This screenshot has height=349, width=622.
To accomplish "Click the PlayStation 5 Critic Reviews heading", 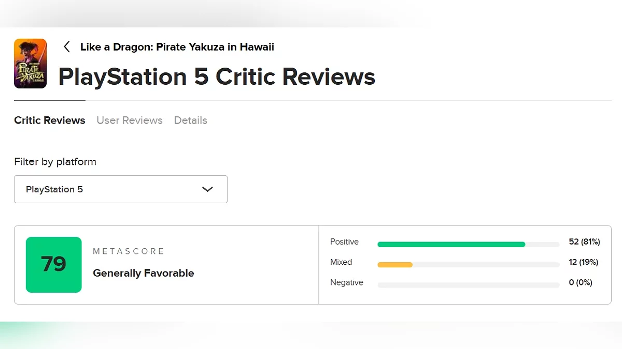I will (x=217, y=77).
